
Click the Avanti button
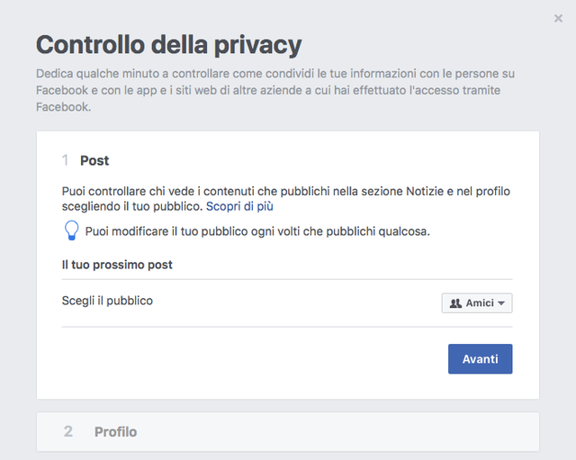click(x=480, y=359)
